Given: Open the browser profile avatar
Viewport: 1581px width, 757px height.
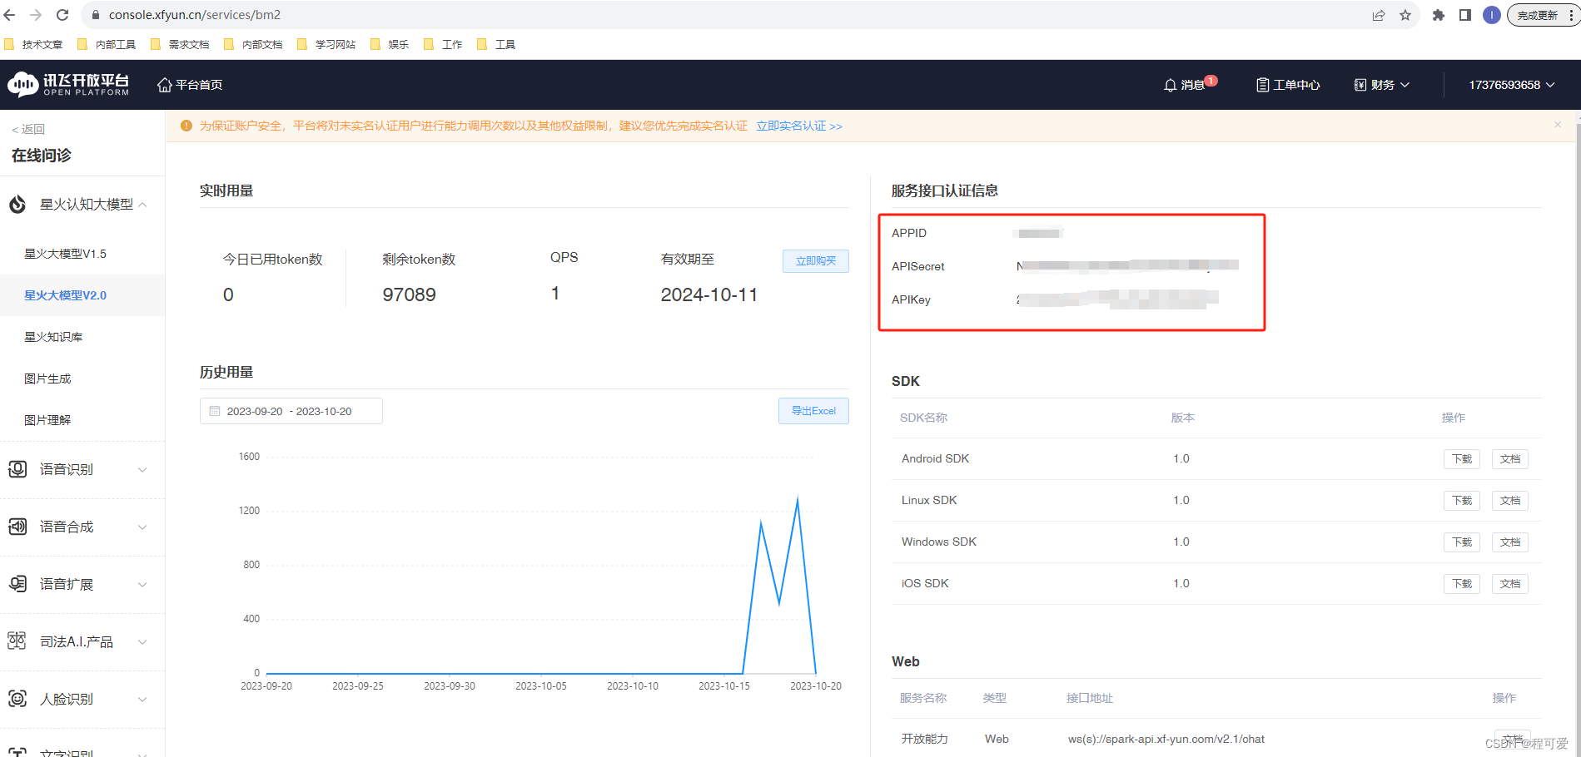Looking at the screenshot, I should coord(1491,15).
